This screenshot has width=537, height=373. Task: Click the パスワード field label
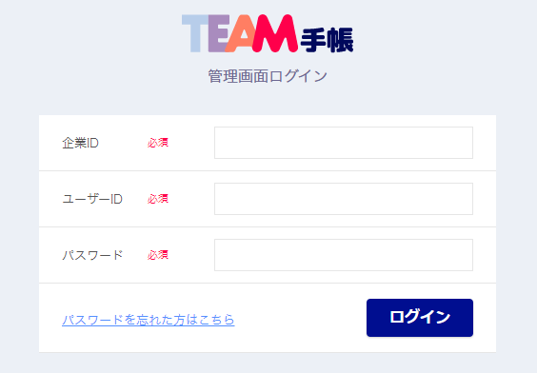point(92,255)
